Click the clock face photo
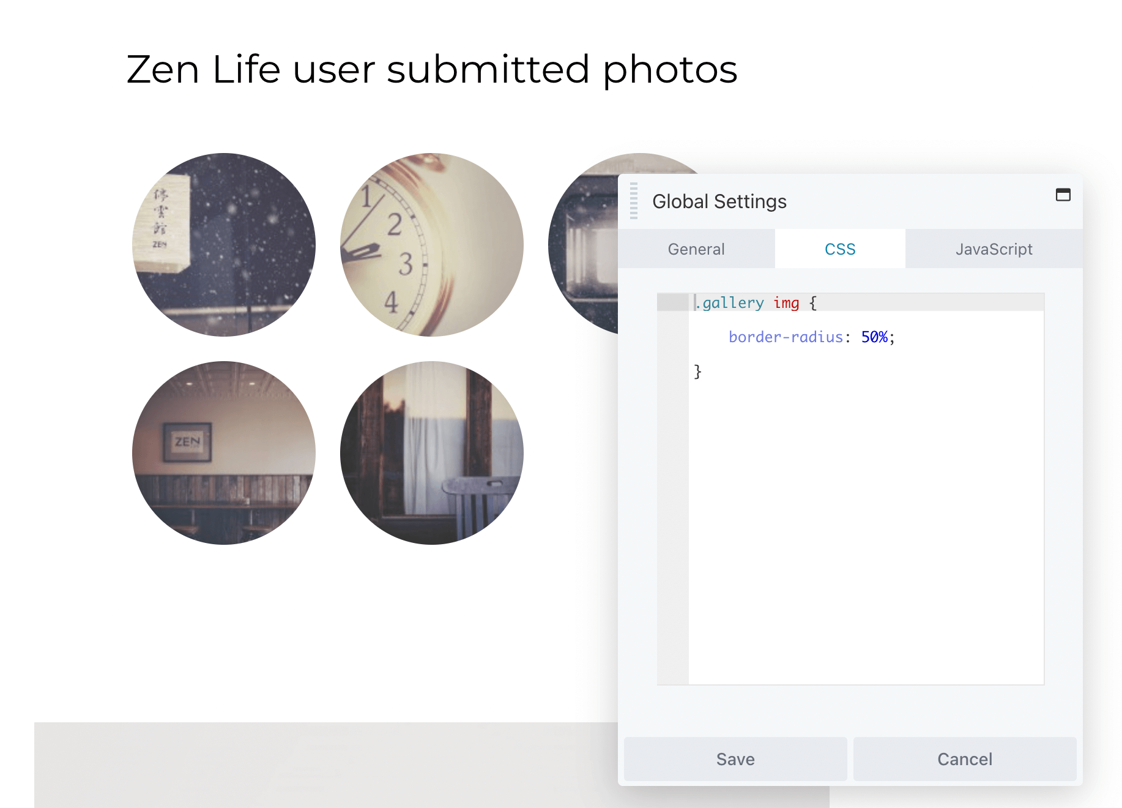Viewport: 1122px width, 808px height. pyautogui.click(x=432, y=245)
